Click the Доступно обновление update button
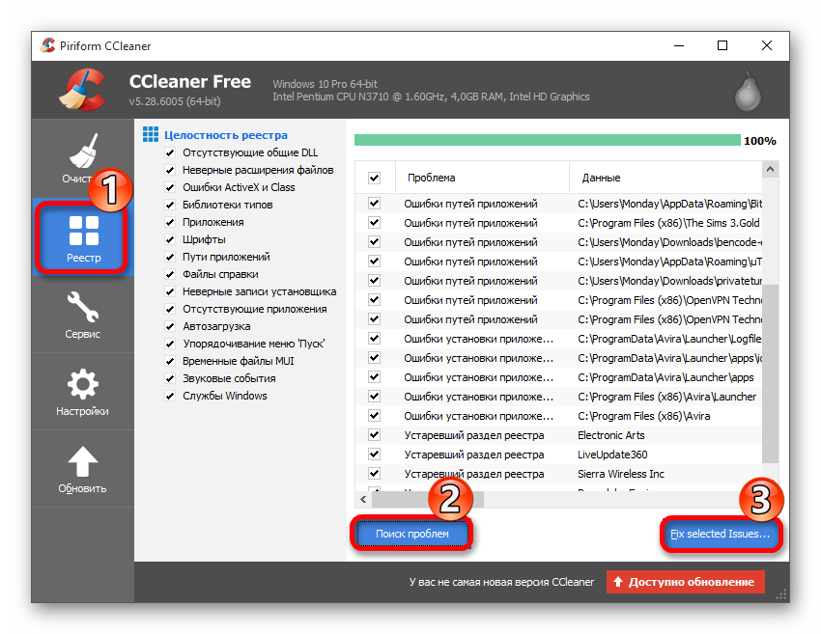 click(x=686, y=582)
